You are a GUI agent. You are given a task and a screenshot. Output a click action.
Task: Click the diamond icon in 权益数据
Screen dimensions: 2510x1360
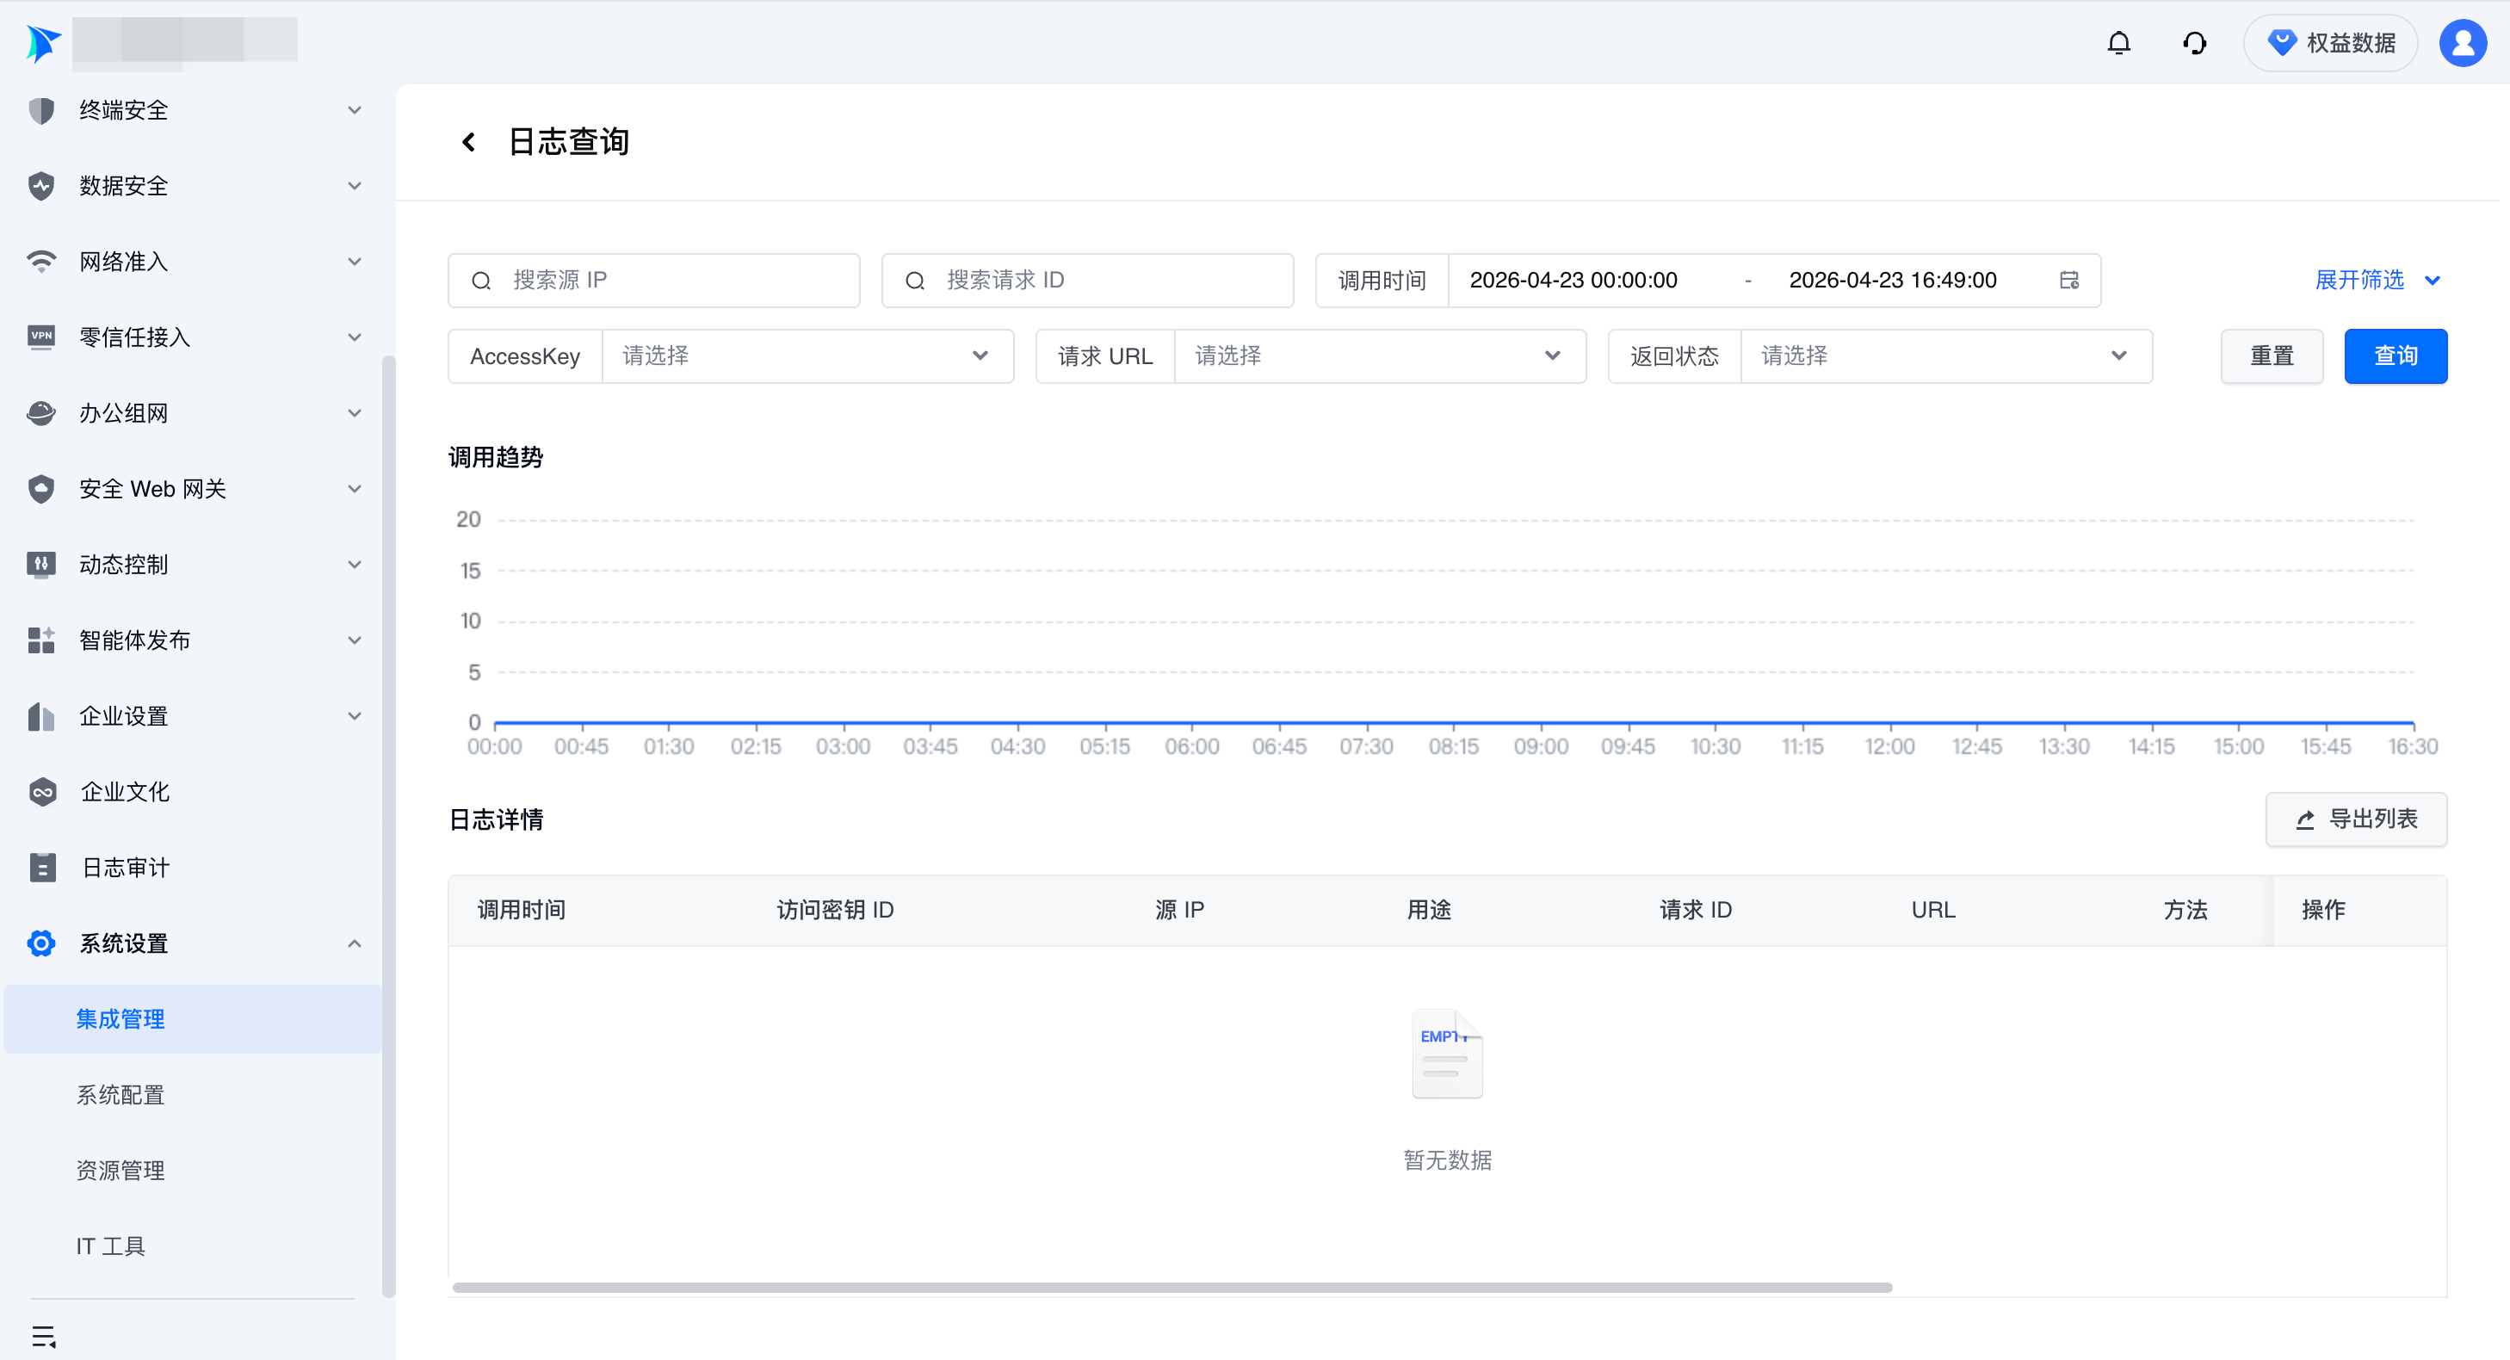2281,43
